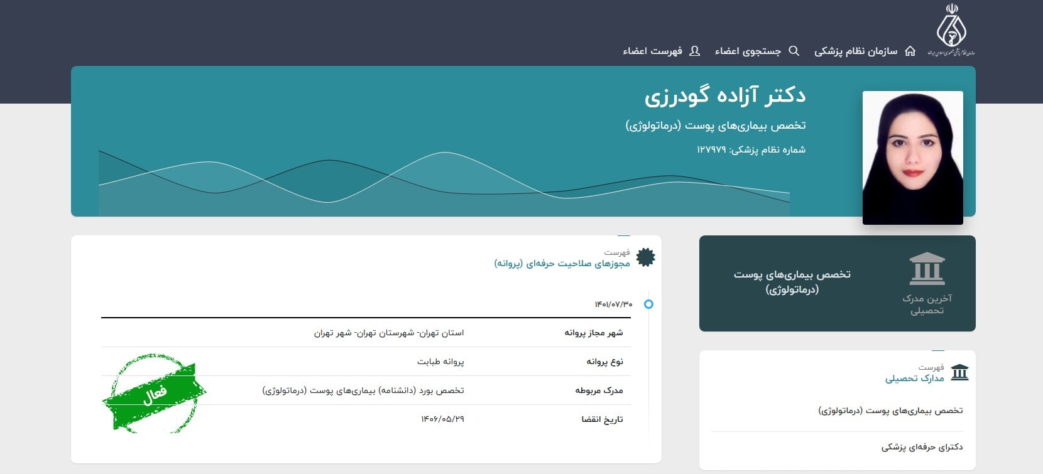Click the user icon beside فهرست اعضاء
This screenshot has width=1043, height=474.
[694, 51]
